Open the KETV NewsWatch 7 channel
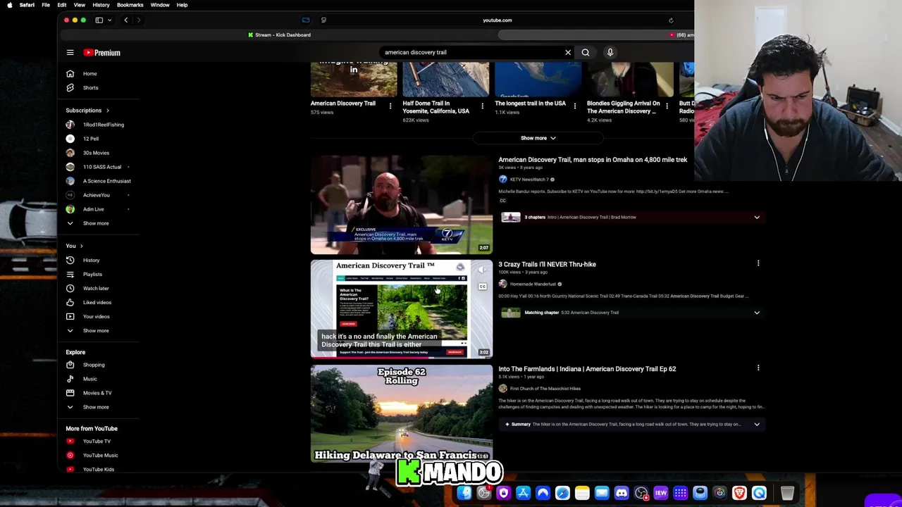This screenshot has height=507, width=902. [x=529, y=180]
